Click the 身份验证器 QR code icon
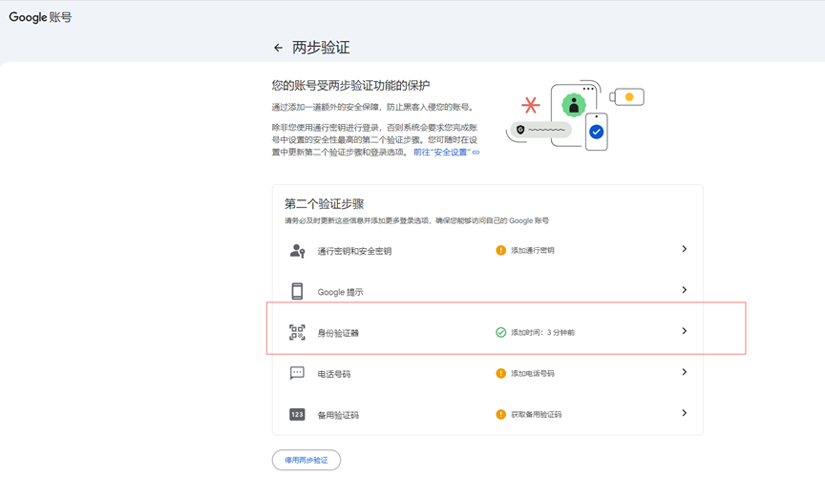825x477 pixels. point(297,333)
